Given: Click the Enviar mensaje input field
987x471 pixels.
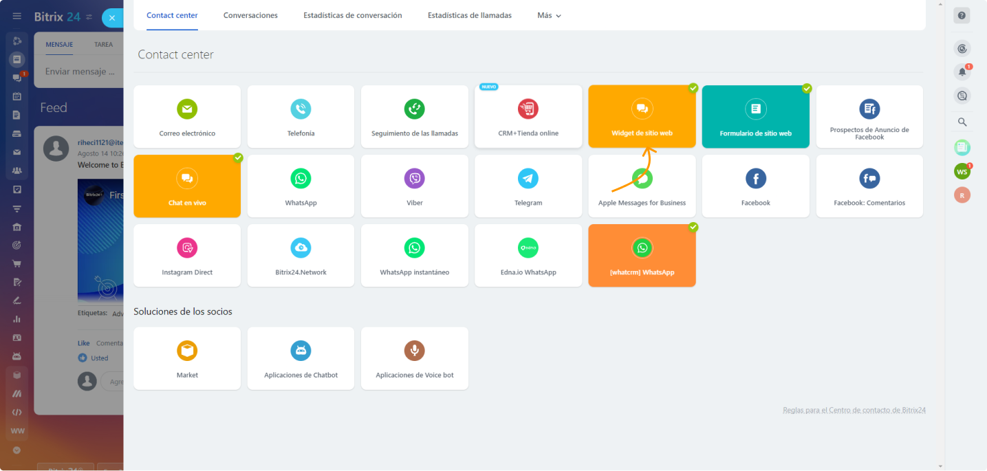Looking at the screenshot, I should (x=79, y=72).
